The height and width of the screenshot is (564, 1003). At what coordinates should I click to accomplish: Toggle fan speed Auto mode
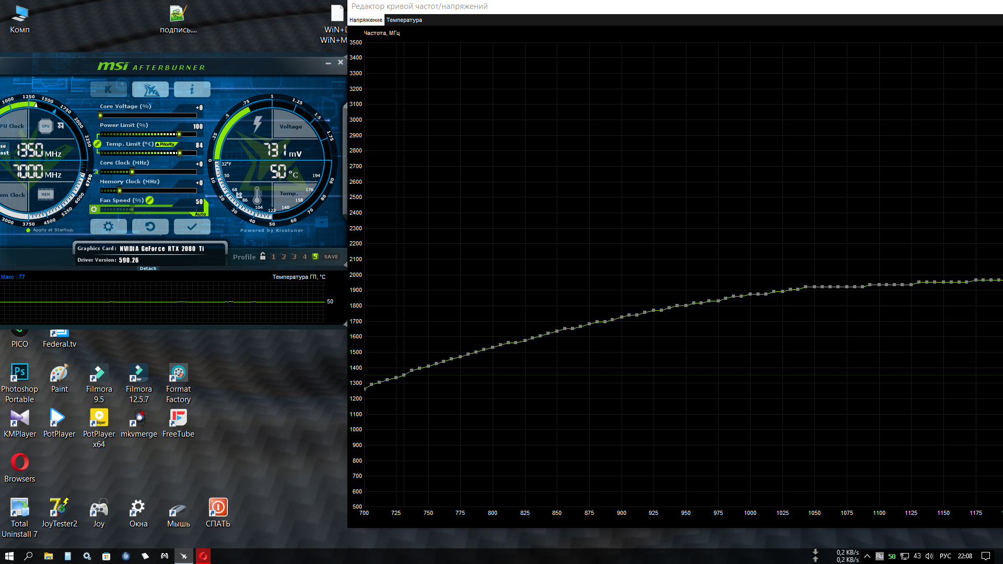click(x=201, y=214)
